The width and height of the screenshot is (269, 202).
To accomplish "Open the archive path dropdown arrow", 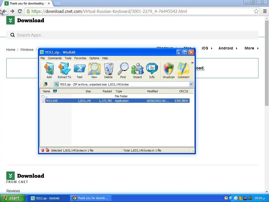I will (191, 84).
